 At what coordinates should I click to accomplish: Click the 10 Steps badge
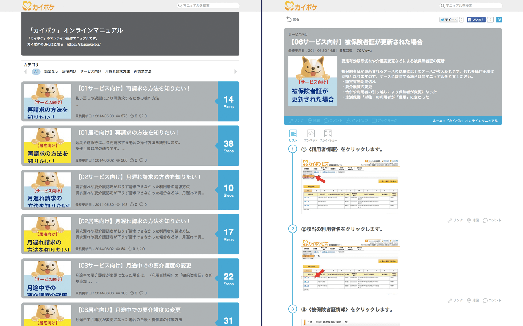[x=228, y=190]
